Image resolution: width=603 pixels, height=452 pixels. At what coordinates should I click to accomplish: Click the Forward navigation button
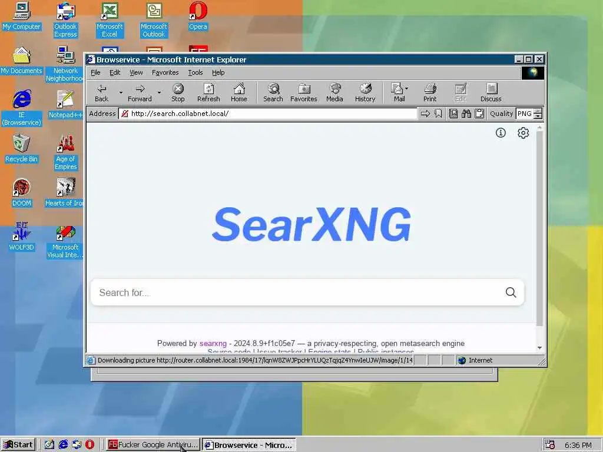click(140, 92)
